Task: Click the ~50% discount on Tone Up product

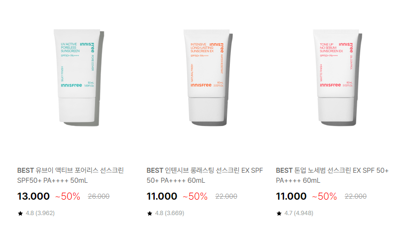Action: [324, 197]
